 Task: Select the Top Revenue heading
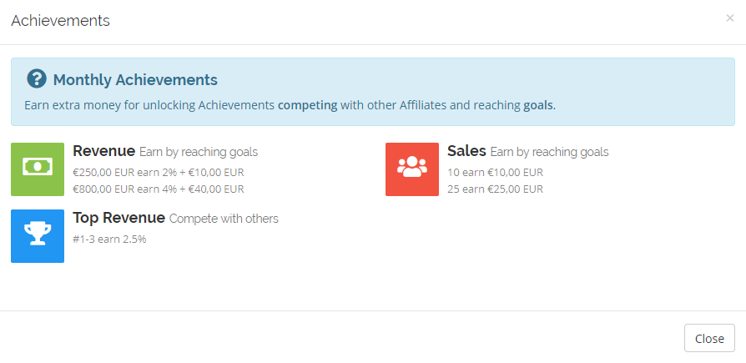pyautogui.click(x=119, y=218)
